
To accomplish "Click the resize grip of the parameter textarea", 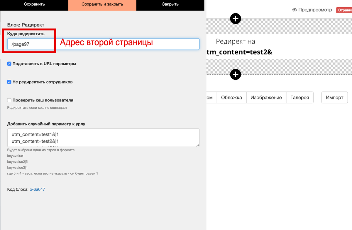I will point(198,145).
